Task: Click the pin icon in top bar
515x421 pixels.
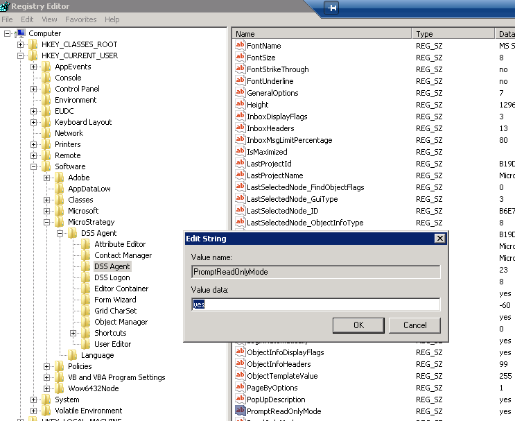Action: tap(333, 8)
